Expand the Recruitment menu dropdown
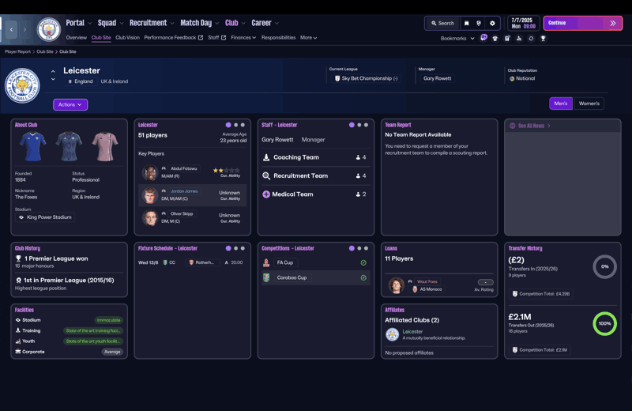Viewport: 632px width, 411px height. [172, 24]
